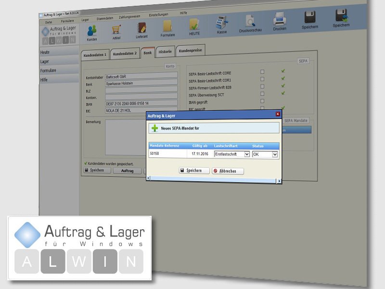Click the dialog's left scroll arrow

(148, 178)
